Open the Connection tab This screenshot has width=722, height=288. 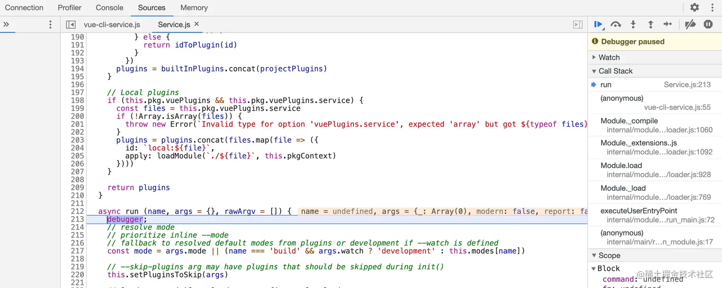24,8
